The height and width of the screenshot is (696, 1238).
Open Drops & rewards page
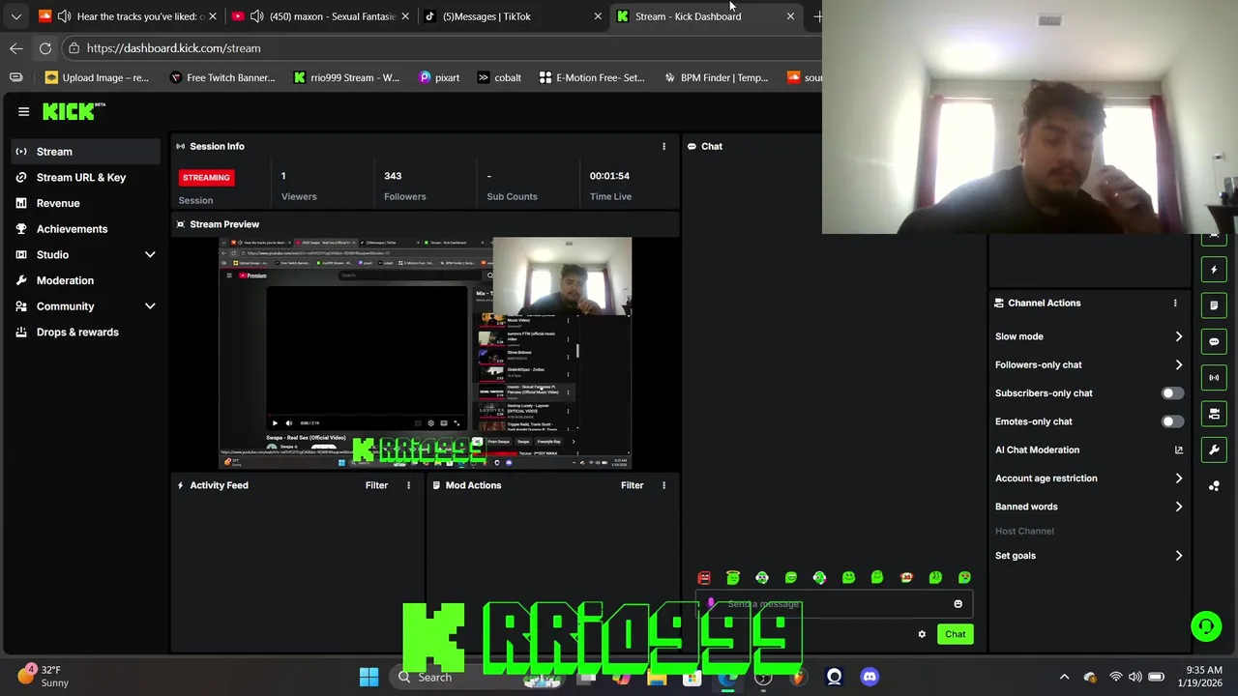click(85, 332)
